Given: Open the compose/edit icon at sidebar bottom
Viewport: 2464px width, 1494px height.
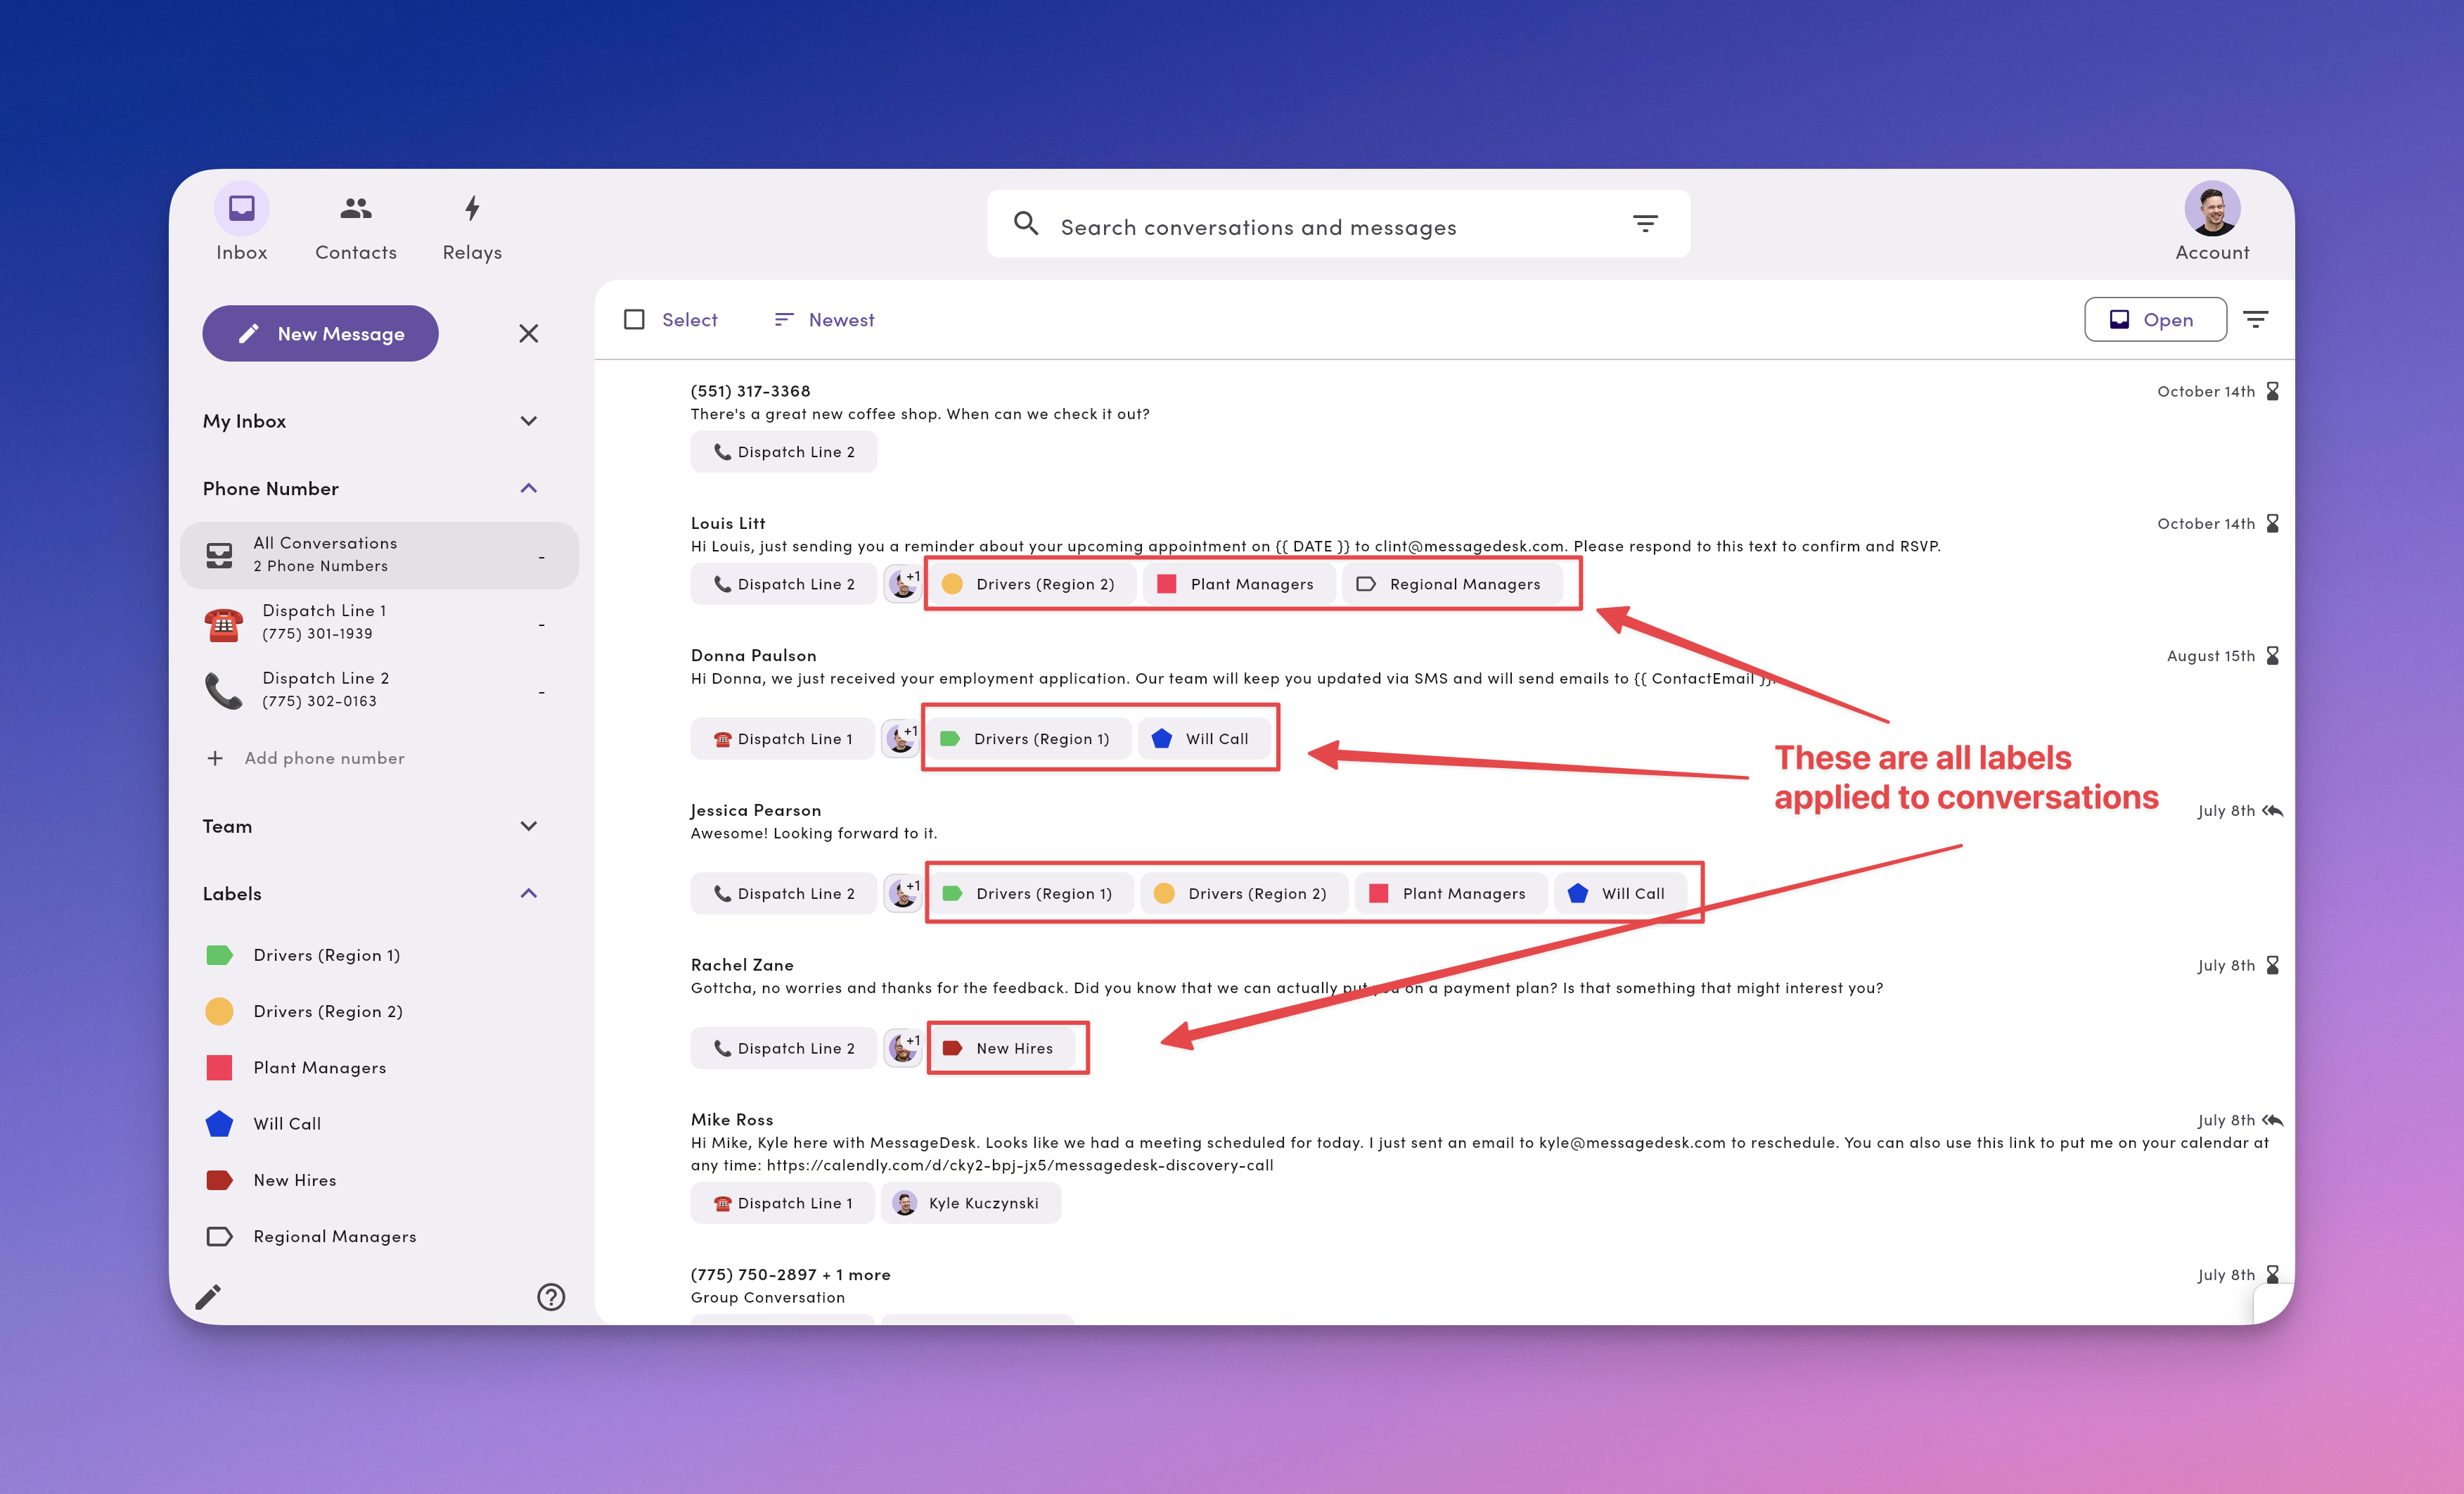Looking at the screenshot, I should [x=208, y=1296].
